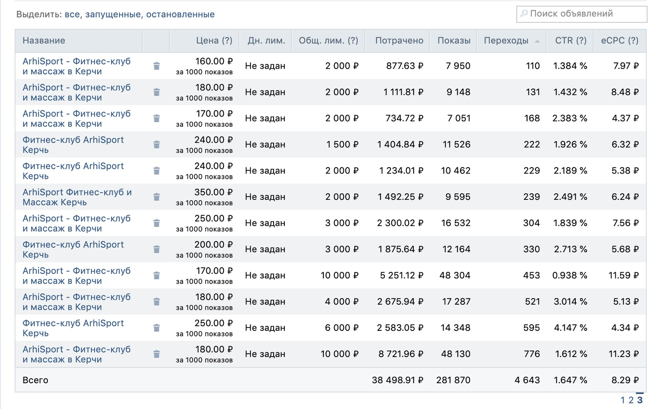The width and height of the screenshot is (656, 409).
Task: Open the ad name with 168 clicks
Action: coord(76,119)
